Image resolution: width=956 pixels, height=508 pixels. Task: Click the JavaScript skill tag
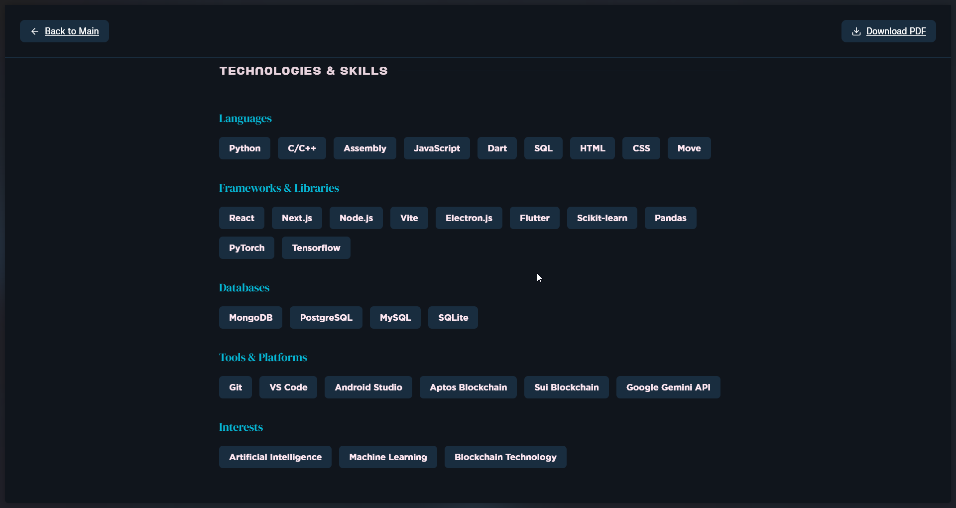point(437,148)
